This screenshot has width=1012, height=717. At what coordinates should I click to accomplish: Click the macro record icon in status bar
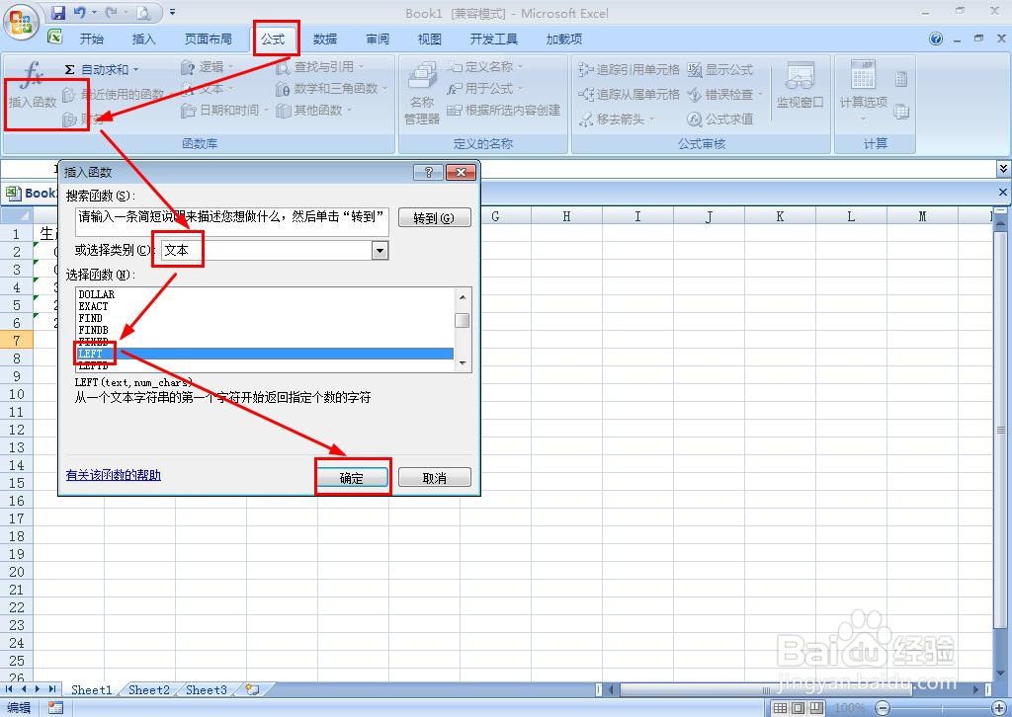pos(56,708)
